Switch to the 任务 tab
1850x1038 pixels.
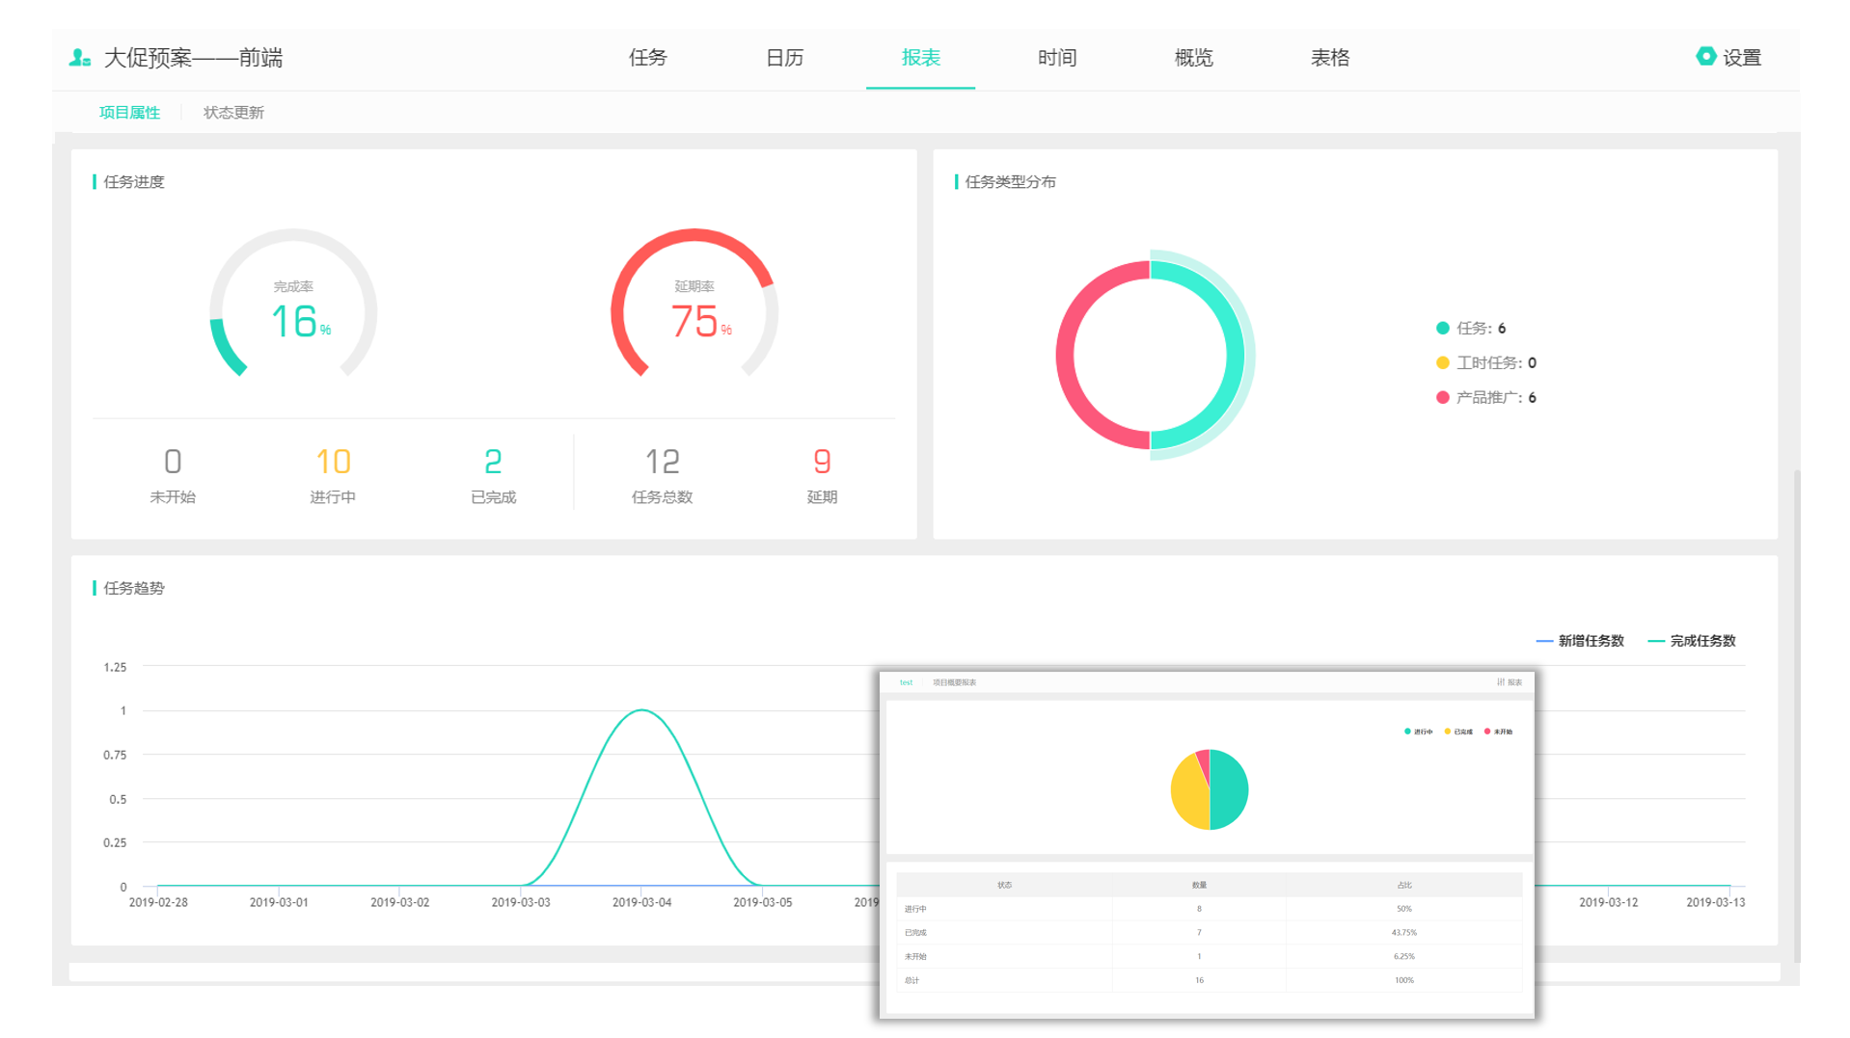tap(647, 58)
